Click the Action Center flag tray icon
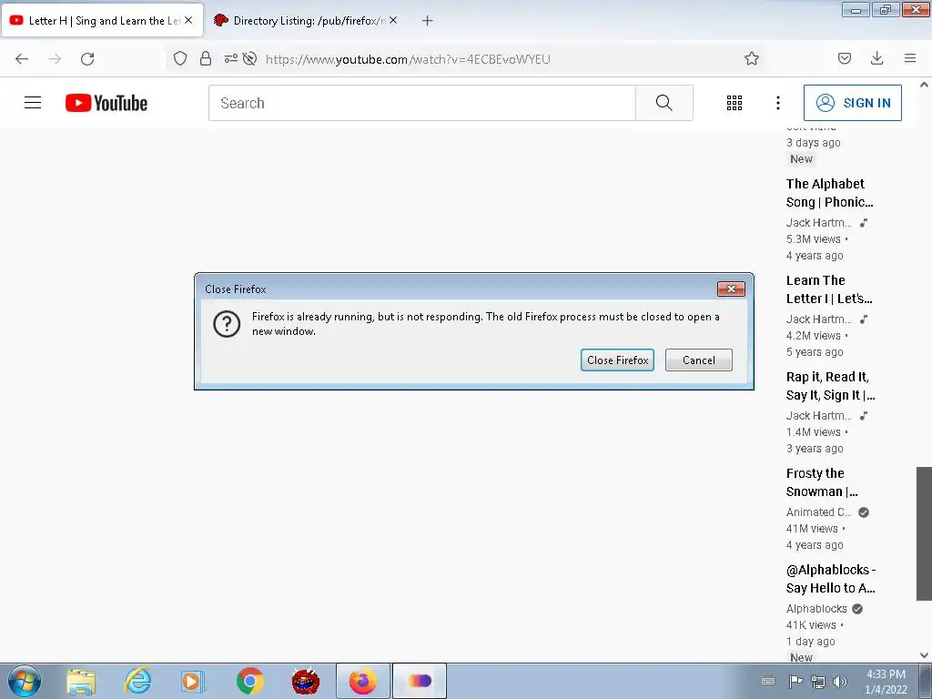The image size is (932, 699). (x=795, y=681)
